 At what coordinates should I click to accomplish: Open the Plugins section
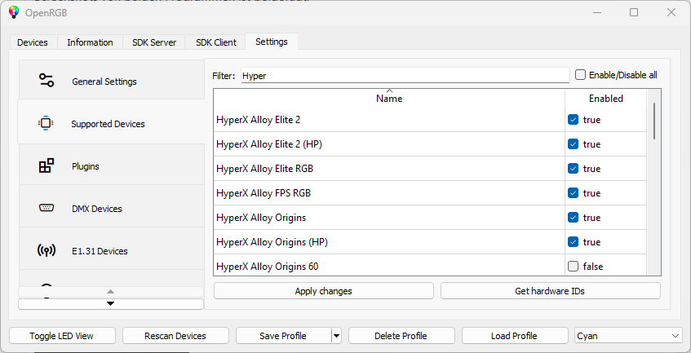tap(112, 165)
